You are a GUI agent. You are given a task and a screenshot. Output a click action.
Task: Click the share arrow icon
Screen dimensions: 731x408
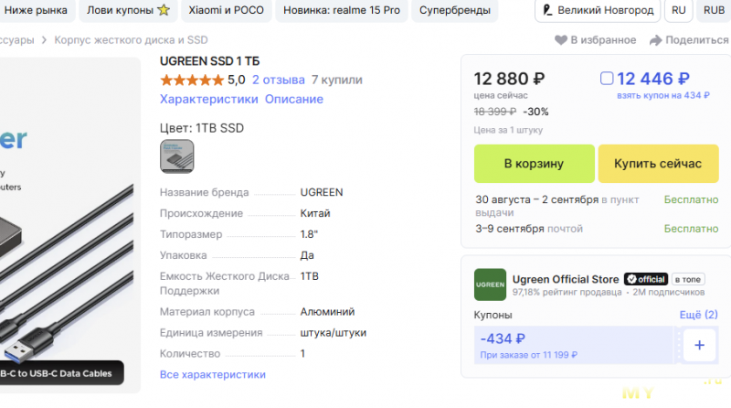655,40
